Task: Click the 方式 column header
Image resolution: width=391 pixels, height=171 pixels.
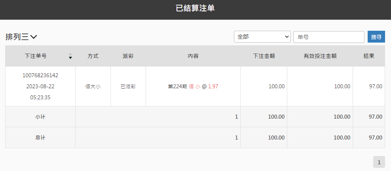Action: pos(93,56)
